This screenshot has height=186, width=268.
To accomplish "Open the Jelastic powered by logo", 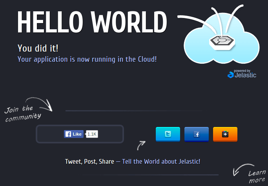I will point(242,74).
